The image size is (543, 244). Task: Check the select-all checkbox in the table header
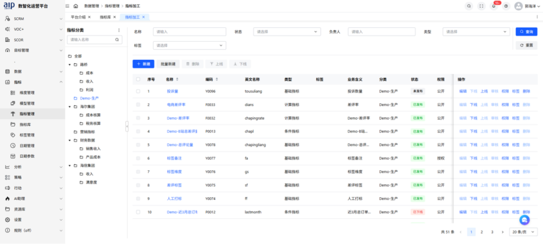click(138, 79)
